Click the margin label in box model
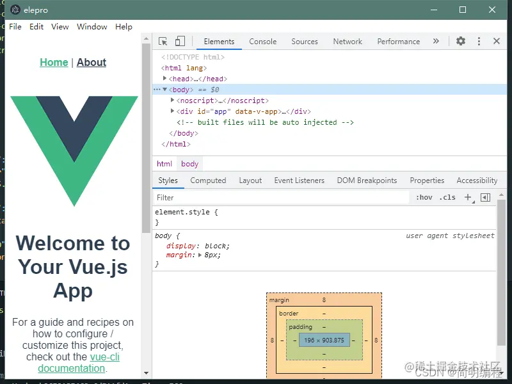 279,300
